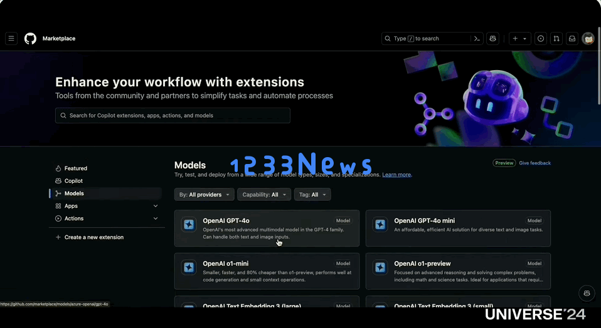Click the Enhance your workflow with extensions heading
The width and height of the screenshot is (601, 328).
[180, 82]
